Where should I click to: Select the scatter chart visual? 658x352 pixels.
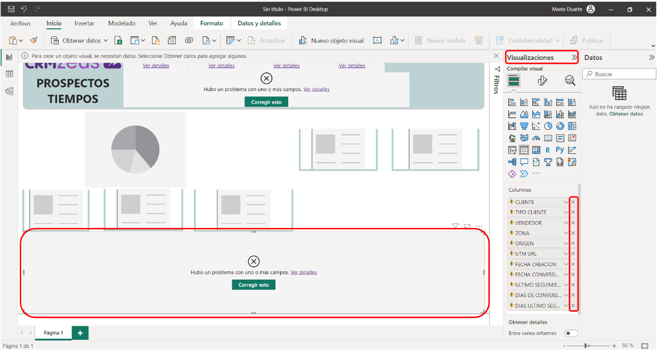point(536,126)
